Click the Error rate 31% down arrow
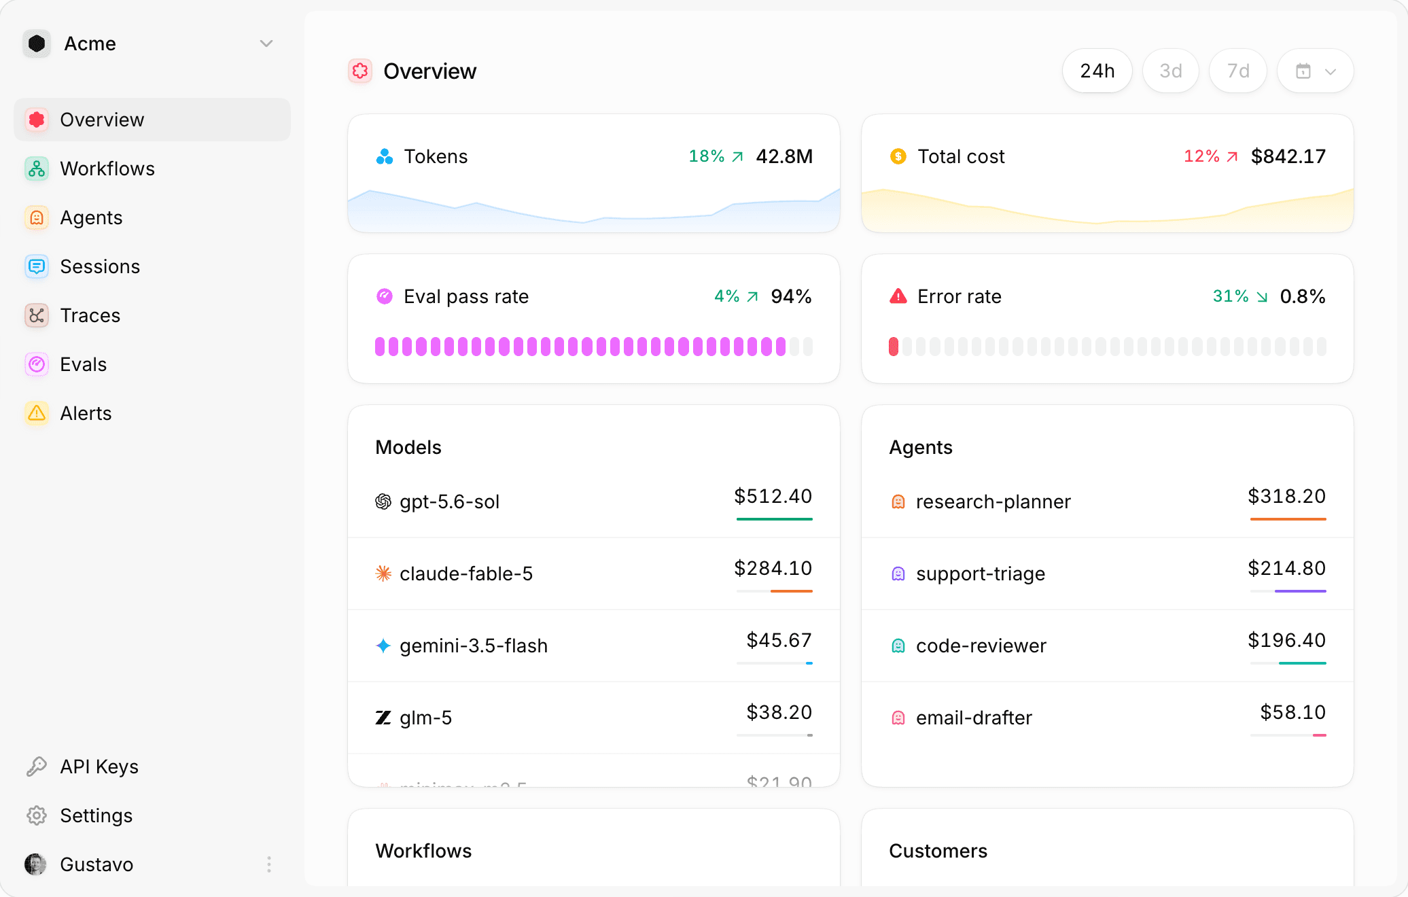Screen dimensions: 1408x897 click(1262, 297)
